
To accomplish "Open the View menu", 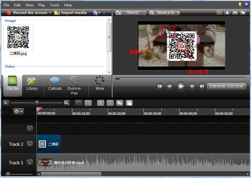I will pos(29,5).
